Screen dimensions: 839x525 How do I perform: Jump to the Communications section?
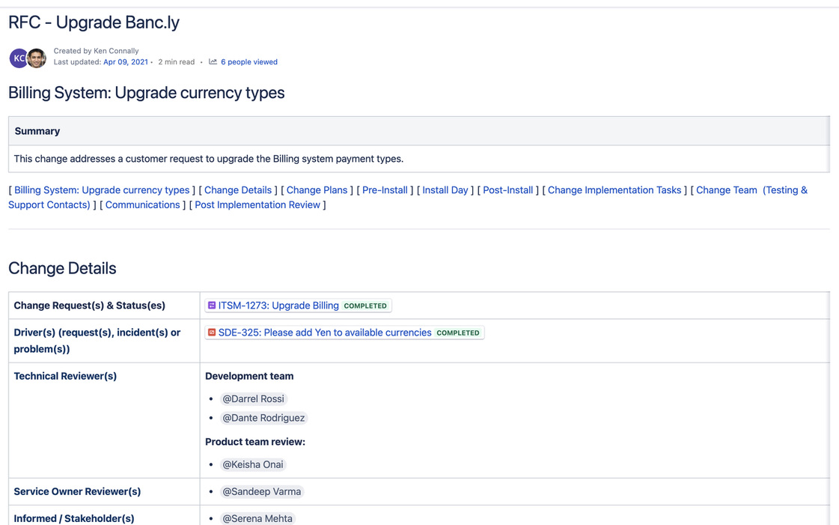coord(142,204)
